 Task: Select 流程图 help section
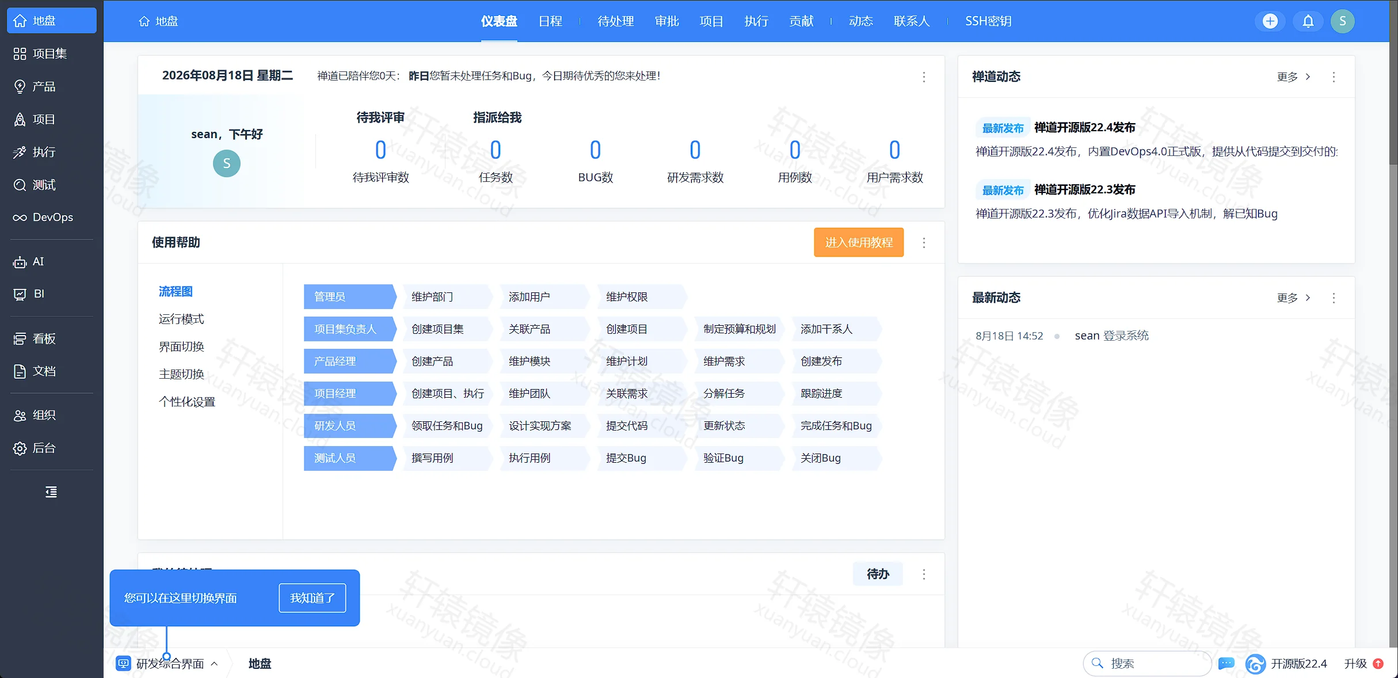point(176,291)
